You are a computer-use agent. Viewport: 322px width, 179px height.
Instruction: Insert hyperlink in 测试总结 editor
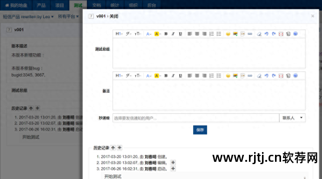pos(250,34)
